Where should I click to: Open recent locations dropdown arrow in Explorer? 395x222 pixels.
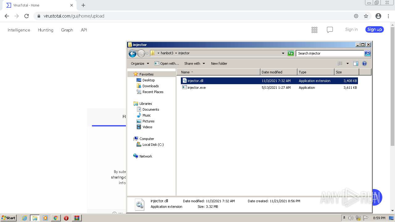[x=147, y=53]
